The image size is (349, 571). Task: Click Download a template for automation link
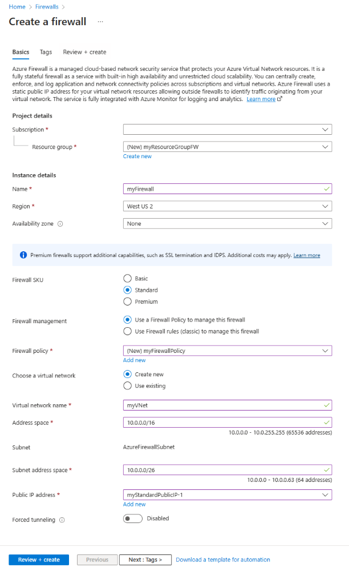point(223,560)
